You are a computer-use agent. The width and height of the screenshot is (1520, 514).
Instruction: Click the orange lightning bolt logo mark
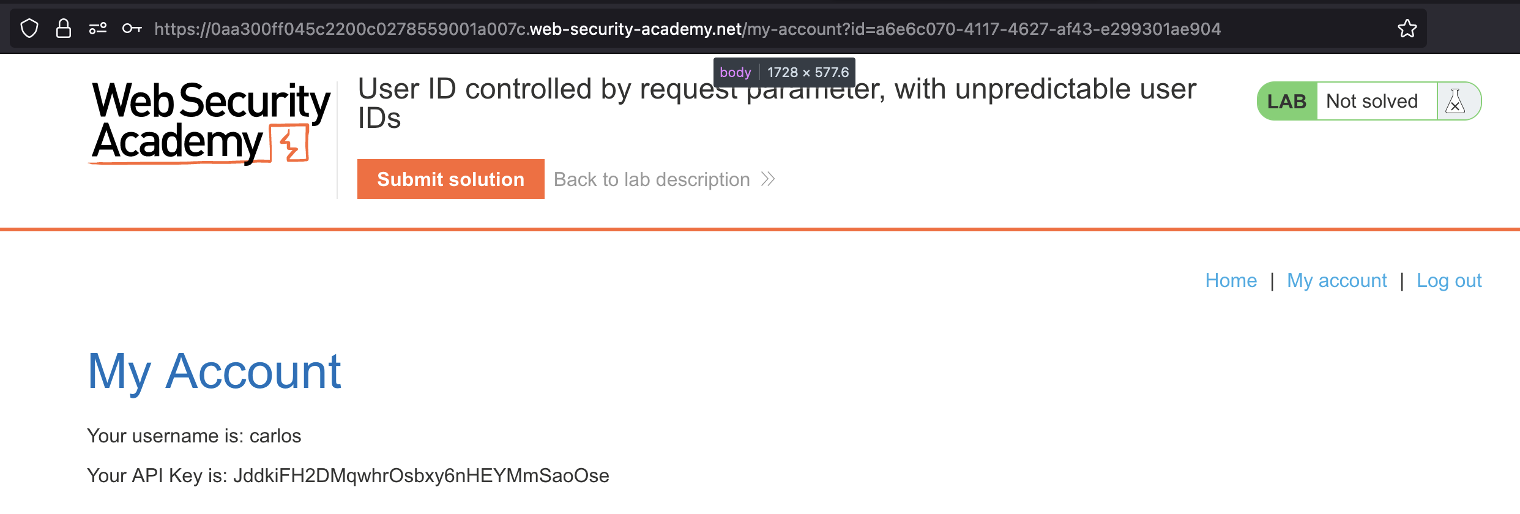tap(291, 144)
